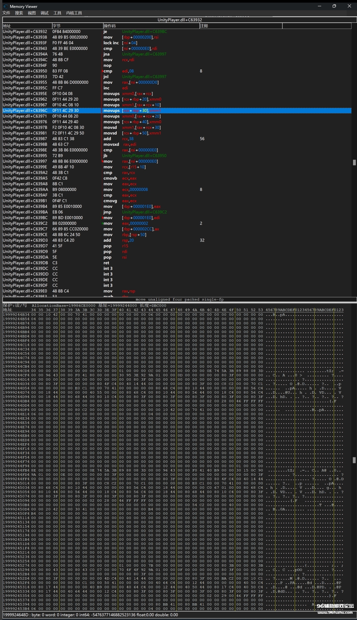
Task: Close the Memory Viewer window
Action: coord(349,6)
